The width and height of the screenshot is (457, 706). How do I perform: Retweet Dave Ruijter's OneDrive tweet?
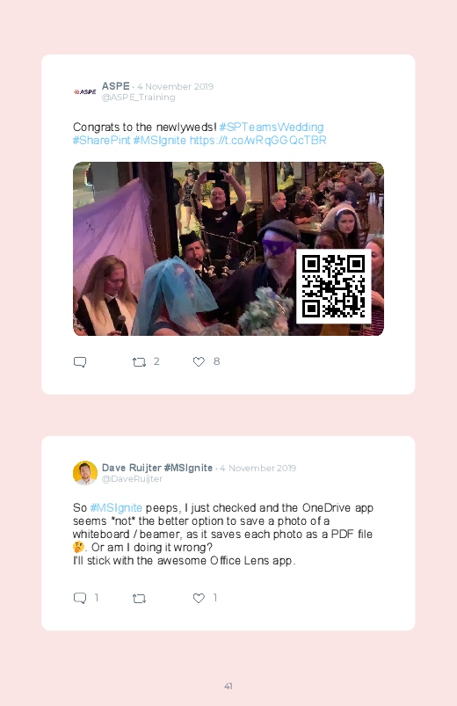pos(139,598)
